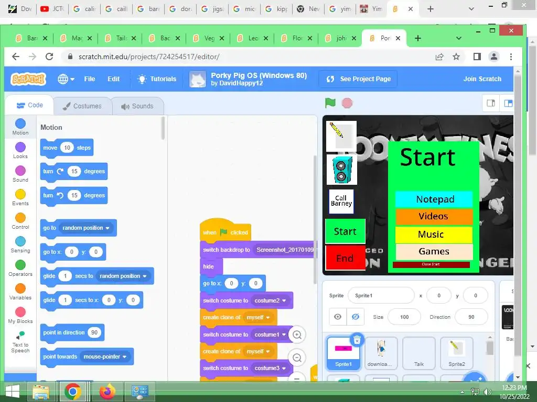This screenshot has width=537, height=402.
Task: Open File Explorer from the taskbar
Action: (41, 392)
